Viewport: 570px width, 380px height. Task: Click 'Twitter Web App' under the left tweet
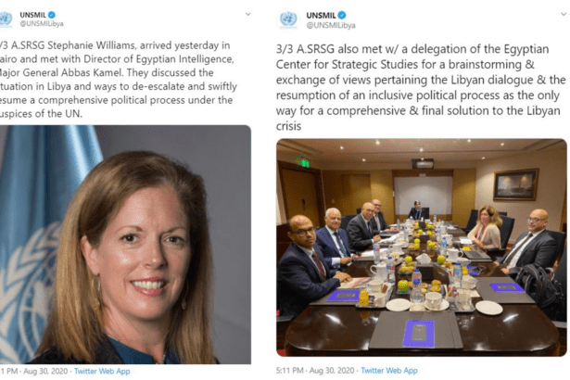coord(104,371)
